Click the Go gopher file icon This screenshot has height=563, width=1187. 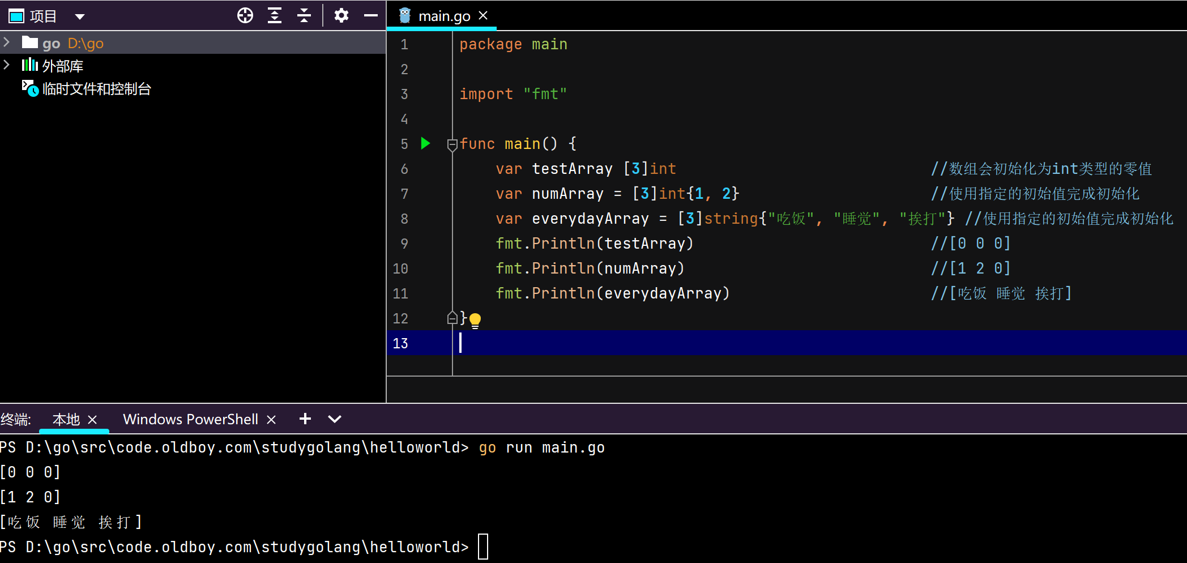(405, 16)
